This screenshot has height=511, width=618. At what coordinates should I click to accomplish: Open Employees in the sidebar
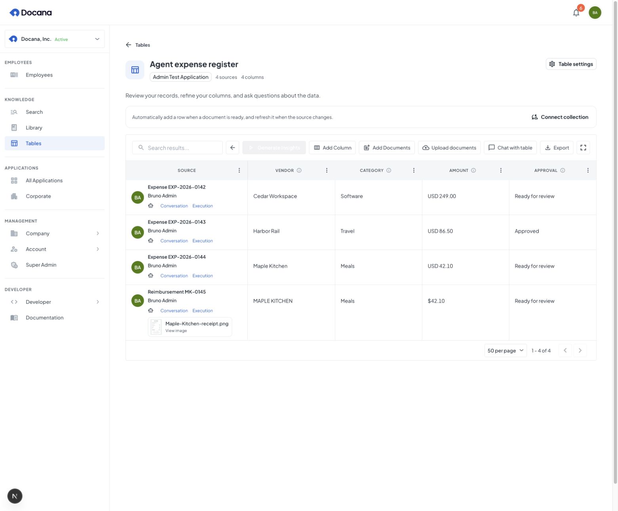tap(55, 75)
